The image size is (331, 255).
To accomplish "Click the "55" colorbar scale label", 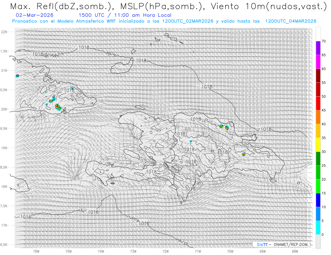I will (324, 83).
